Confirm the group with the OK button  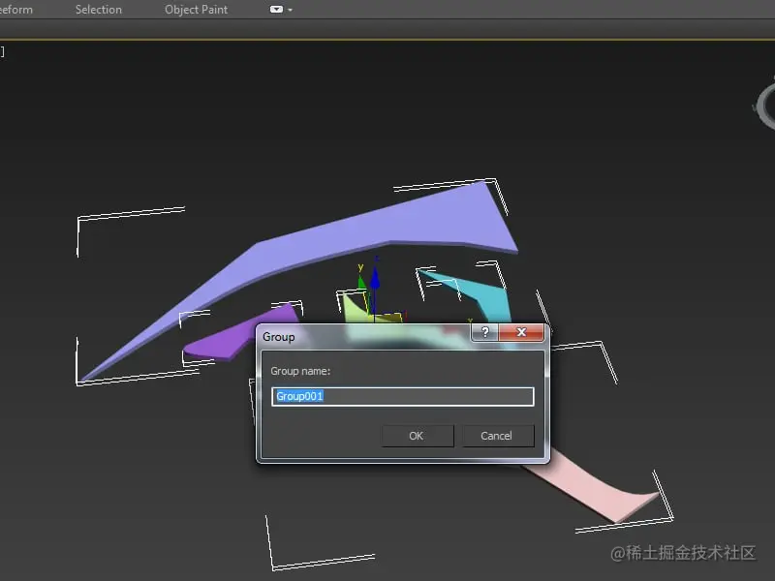tap(418, 436)
